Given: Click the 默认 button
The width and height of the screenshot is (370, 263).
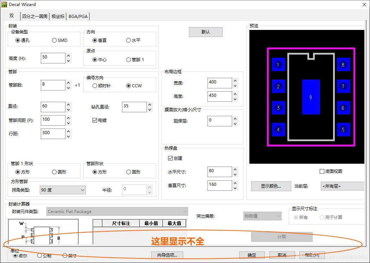Looking at the screenshot, I should [205, 32].
